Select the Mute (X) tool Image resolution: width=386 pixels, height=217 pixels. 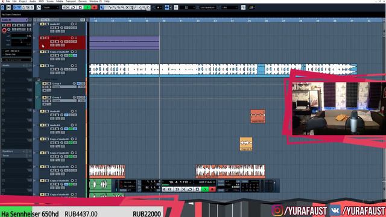point(127,8)
